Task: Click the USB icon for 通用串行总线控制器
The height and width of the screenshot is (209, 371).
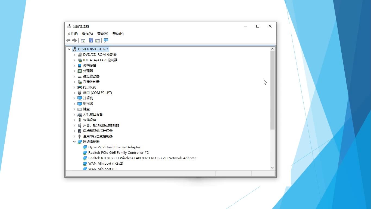Action: (x=80, y=136)
